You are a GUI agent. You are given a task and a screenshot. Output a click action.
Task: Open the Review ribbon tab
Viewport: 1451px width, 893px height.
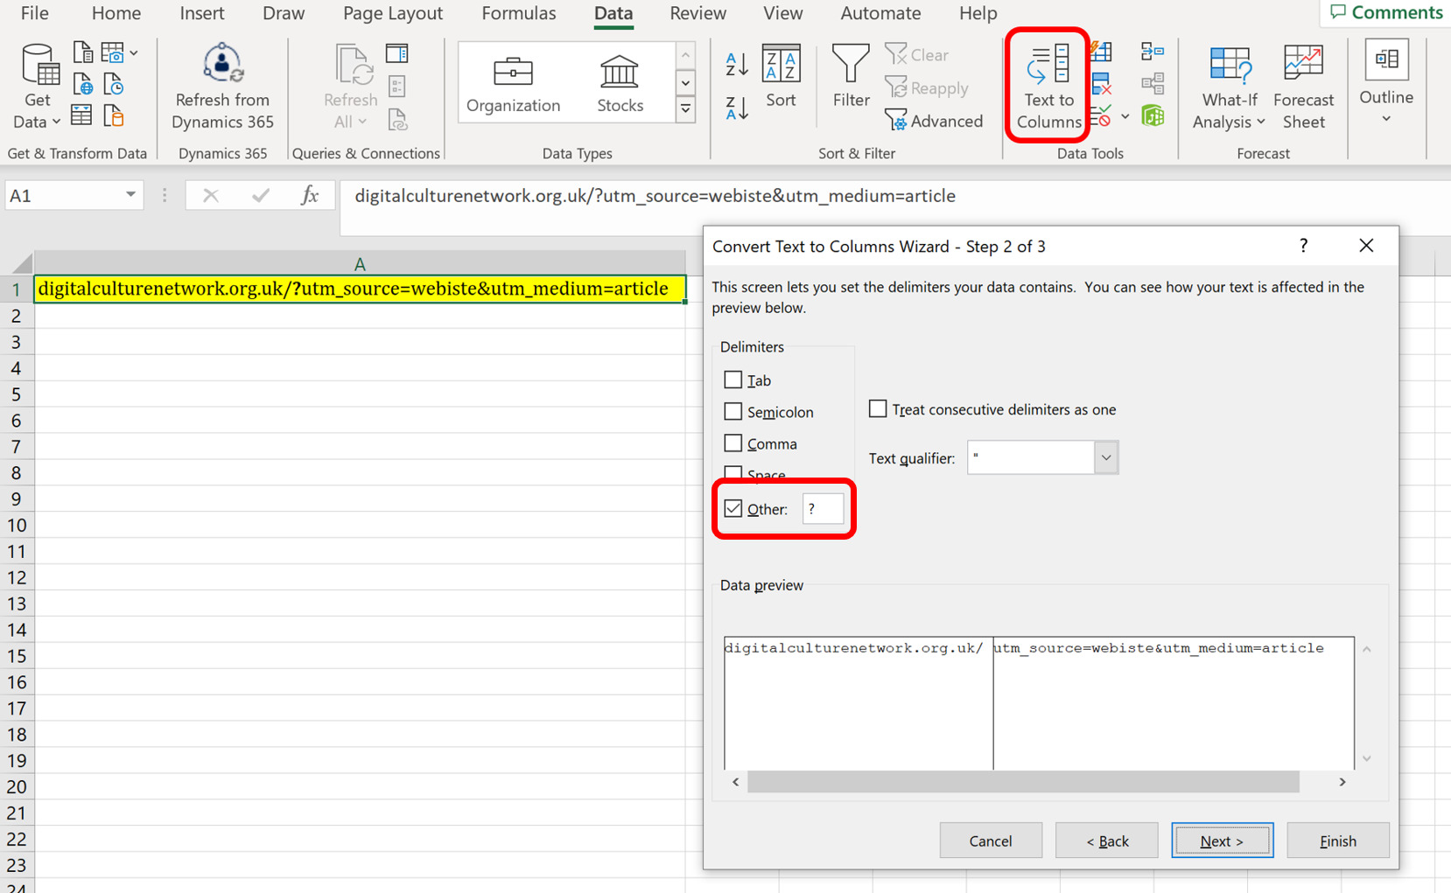tap(697, 13)
